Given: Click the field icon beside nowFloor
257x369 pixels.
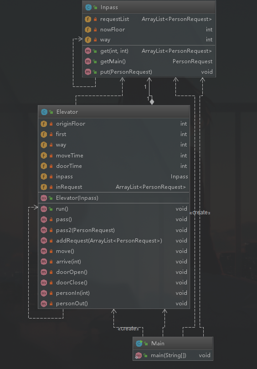Looking at the screenshot, I should (88, 30).
